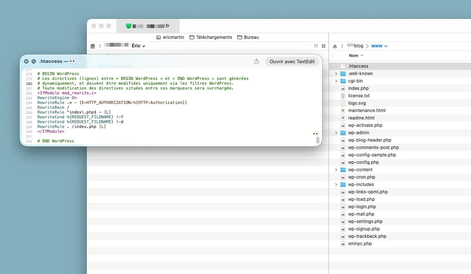The image size is (471, 274).
Task: Click the local drive icon in the left pane
Action: 93,46
